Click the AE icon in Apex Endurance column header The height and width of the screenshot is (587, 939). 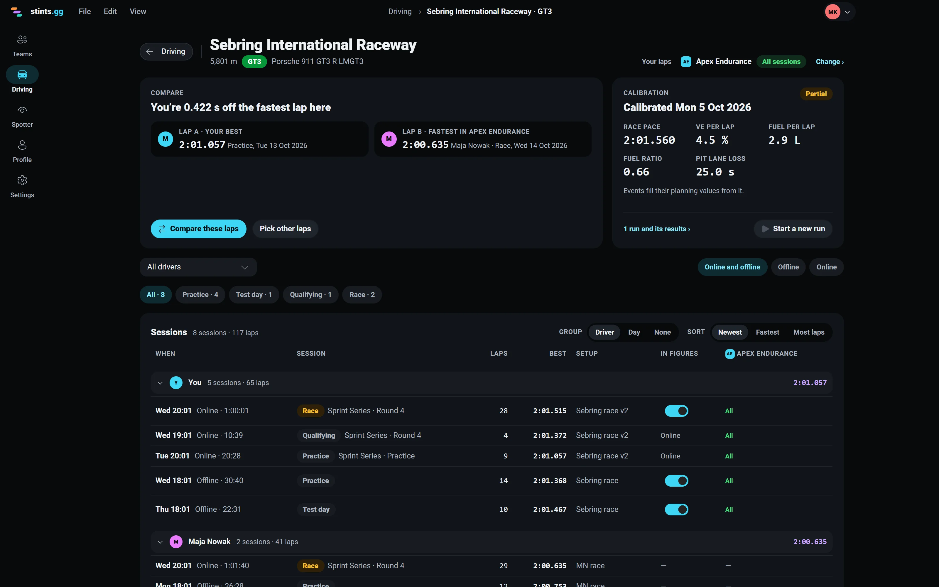[729, 354]
